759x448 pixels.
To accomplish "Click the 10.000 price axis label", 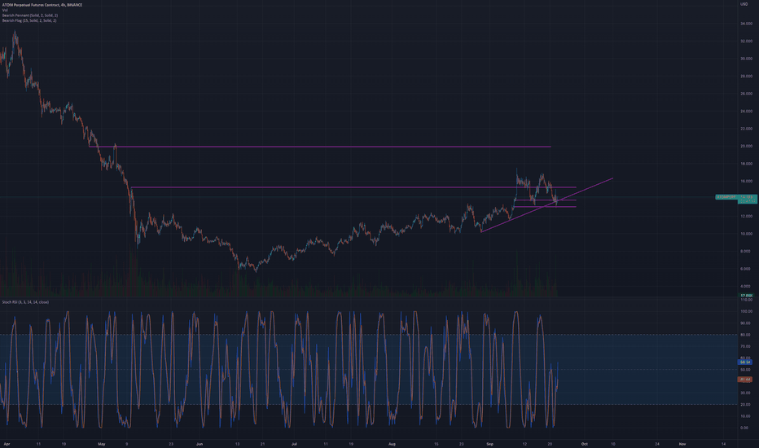I will point(746,234).
